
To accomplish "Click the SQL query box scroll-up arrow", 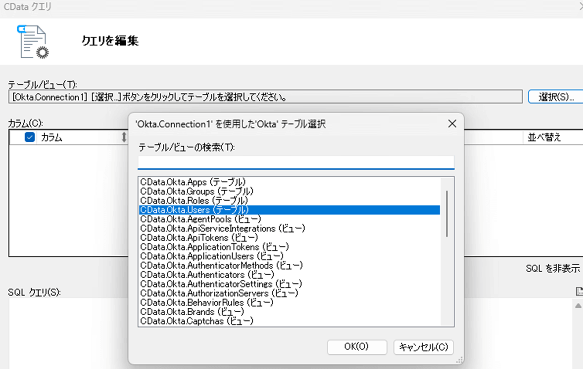I will click(x=578, y=306).
